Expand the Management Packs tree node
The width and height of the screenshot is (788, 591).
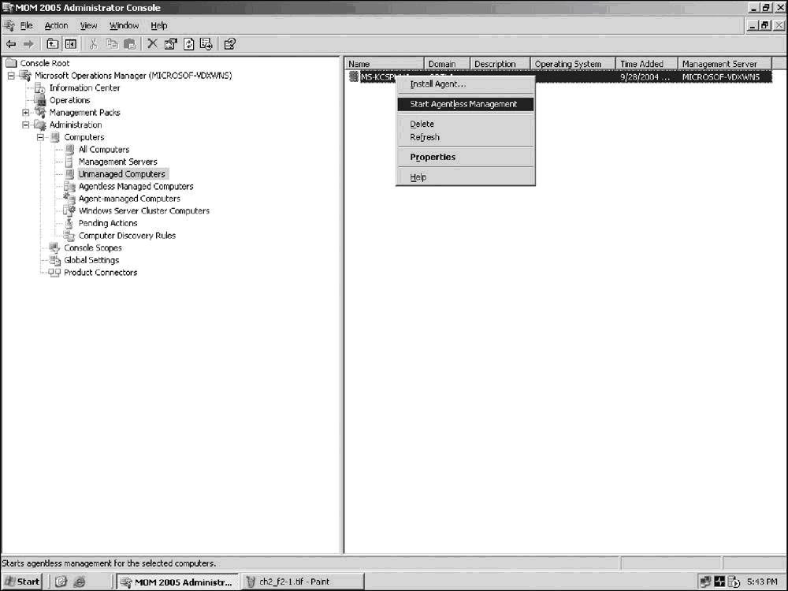point(26,113)
